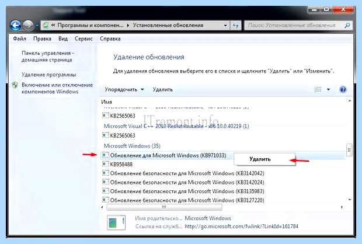The image size is (362, 244).
Task: Click the go.microsoft.com support link text
Action: [242, 226]
